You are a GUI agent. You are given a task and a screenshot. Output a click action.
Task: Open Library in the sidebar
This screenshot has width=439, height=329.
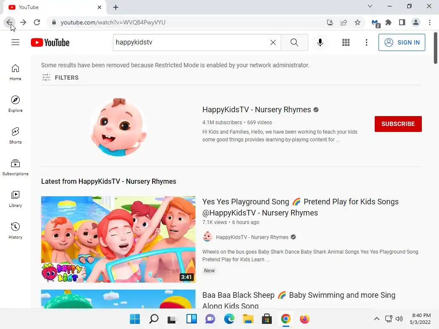pos(15,199)
